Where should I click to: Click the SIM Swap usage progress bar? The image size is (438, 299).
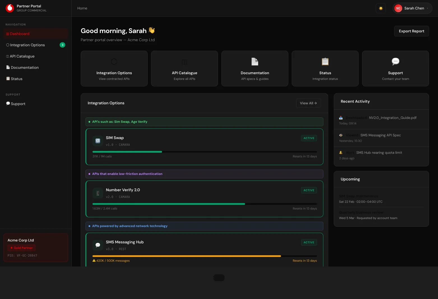click(205, 152)
